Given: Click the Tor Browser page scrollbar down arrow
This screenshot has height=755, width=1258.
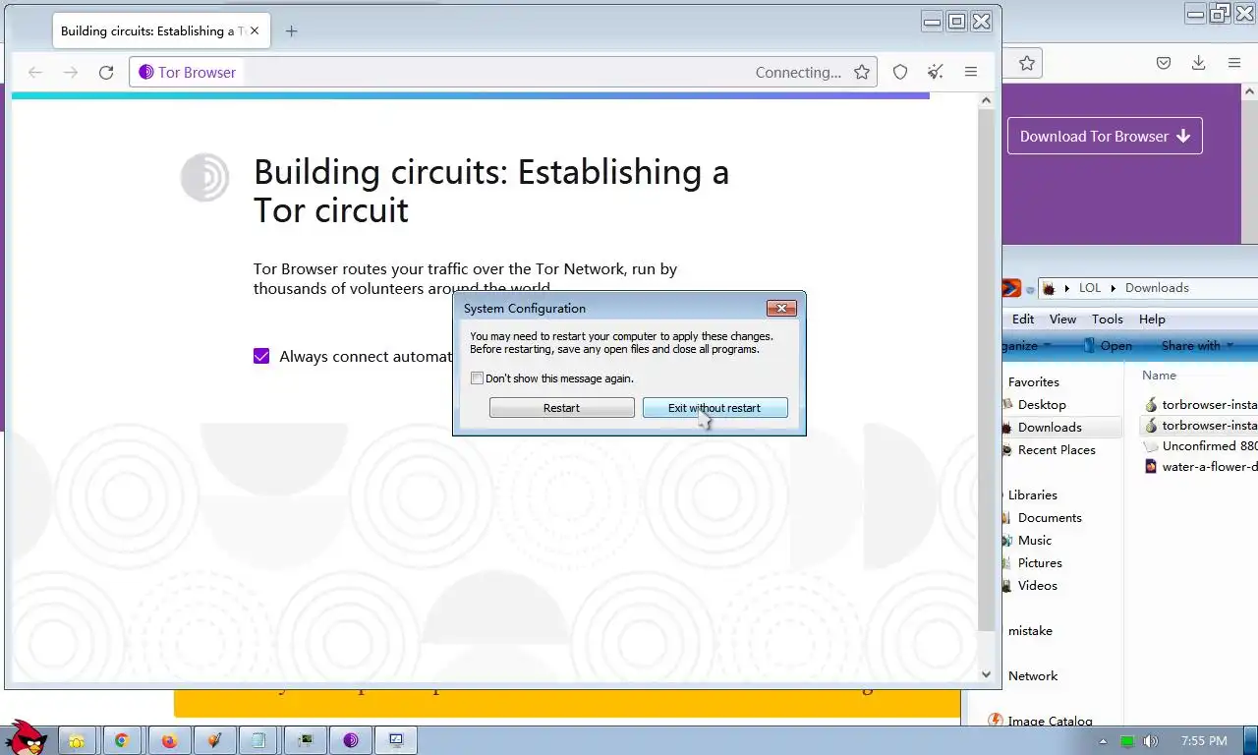Looking at the screenshot, I should click(x=987, y=674).
